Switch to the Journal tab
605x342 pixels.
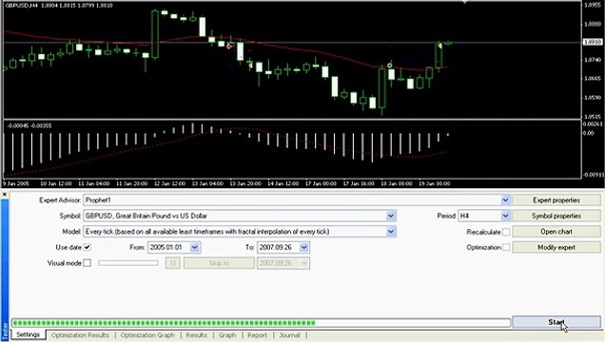pos(289,335)
